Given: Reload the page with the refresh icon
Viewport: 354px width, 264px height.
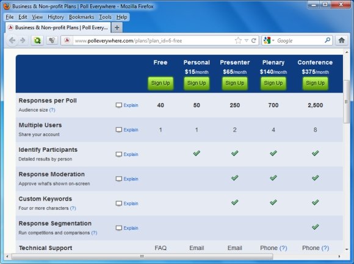Looking at the screenshot, I should point(254,41).
